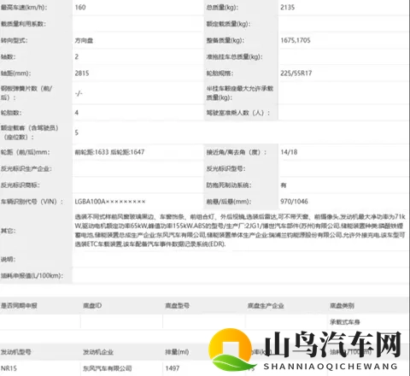Viewport: 410px width, 376px height.
Task: Select the 轴距(mm) label
Action: click(x=16, y=73)
